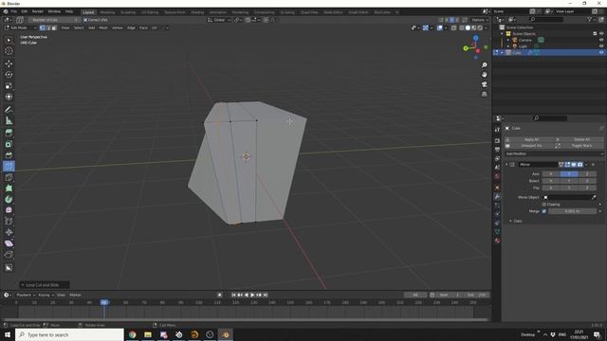This screenshot has height=341, width=607.
Task: Select the highlighted Loop Cut tool
Action: point(9,167)
